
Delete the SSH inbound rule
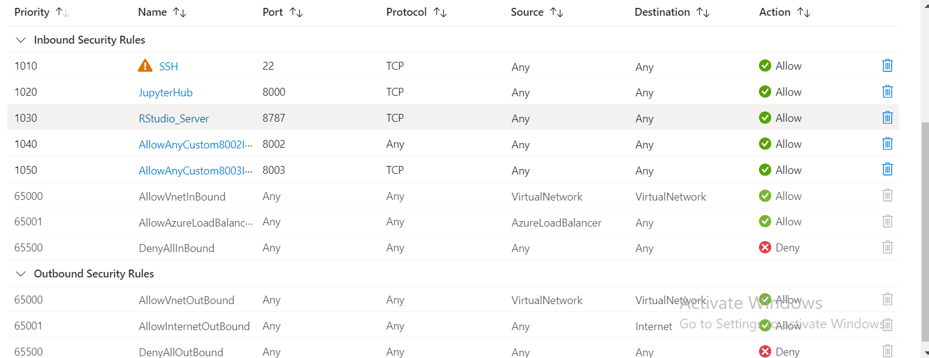coord(887,65)
